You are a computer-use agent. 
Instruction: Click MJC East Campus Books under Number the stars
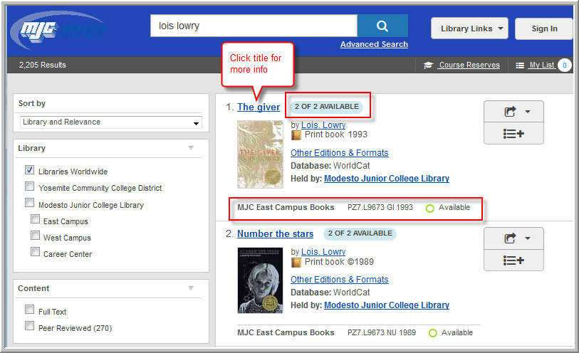click(286, 332)
